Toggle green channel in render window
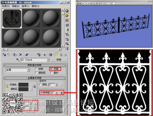Image resolution: width=153 pixels, height=116 pixels. 86,3
